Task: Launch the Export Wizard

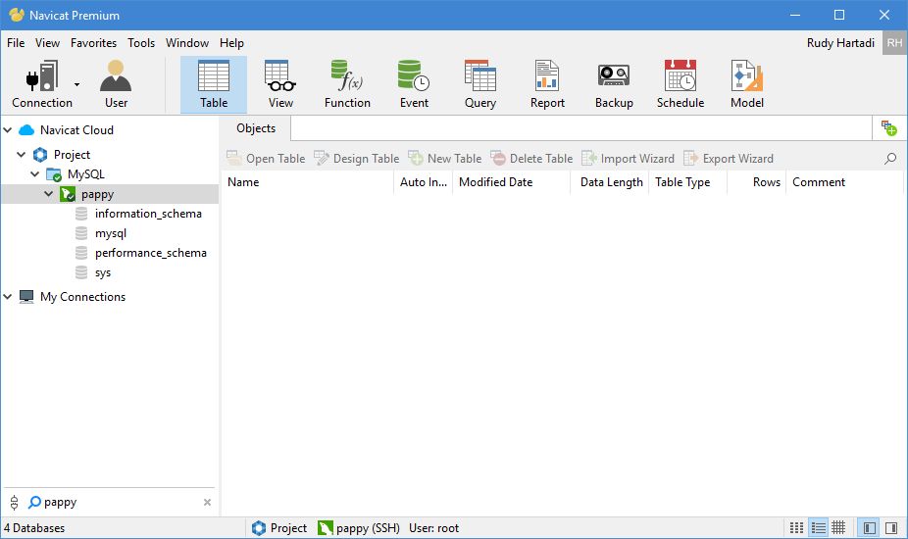Action: coord(729,158)
